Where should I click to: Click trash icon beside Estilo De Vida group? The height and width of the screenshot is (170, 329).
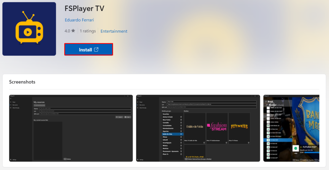(x=181, y=134)
